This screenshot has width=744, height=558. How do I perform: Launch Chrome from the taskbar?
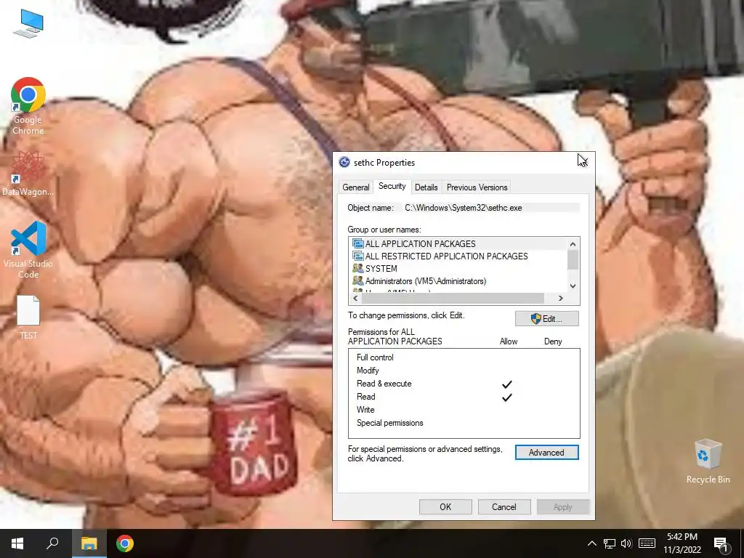(125, 543)
